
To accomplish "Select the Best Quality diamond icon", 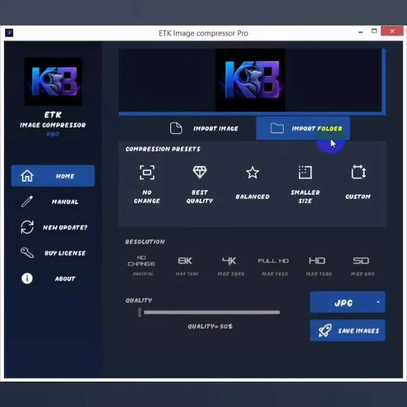I will coord(200,172).
